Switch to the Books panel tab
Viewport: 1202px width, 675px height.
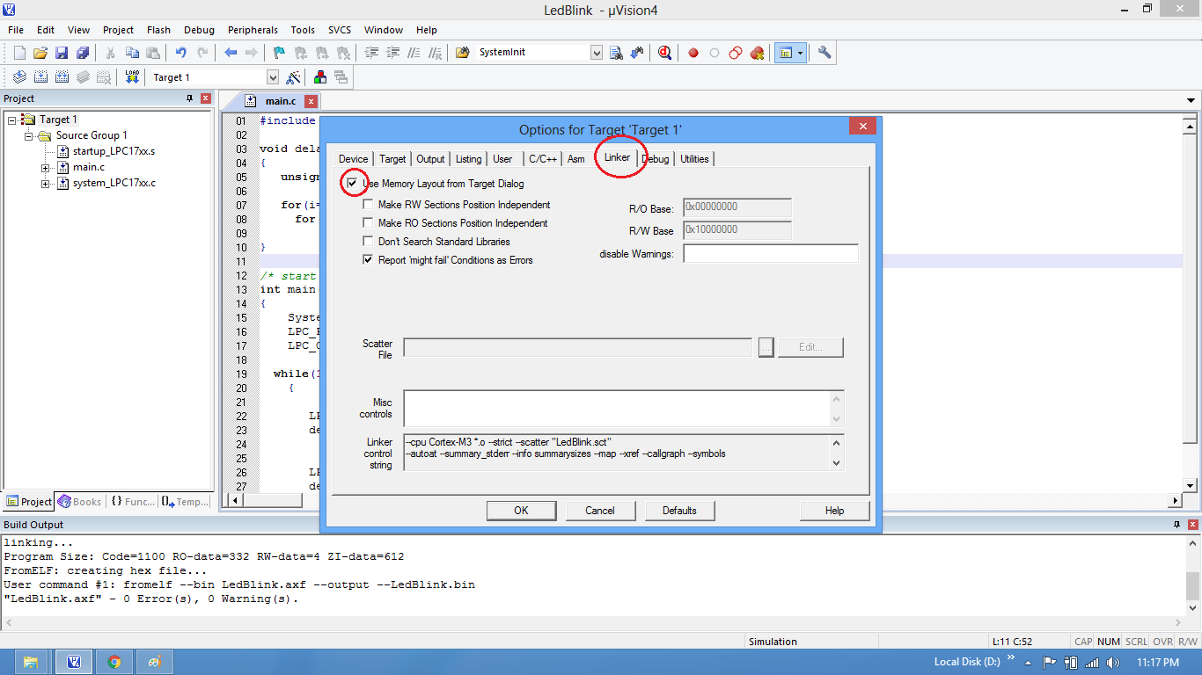pyautogui.click(x=80, y=502)
